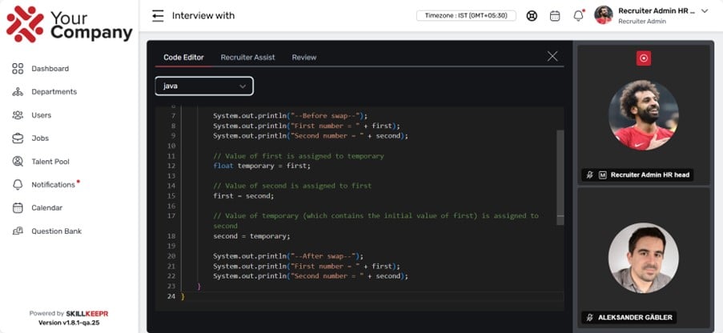Open the java language dropdown
723x333 pixels.
pyautogui.click(x=204, y=86)
